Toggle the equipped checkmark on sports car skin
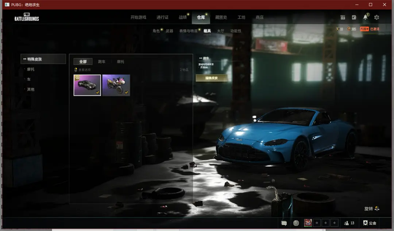Image resolution: width=394 pixels, height=231 pixels. point(97,92)
